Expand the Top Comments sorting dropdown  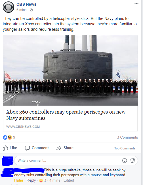pyautogui.click(x=126, y=148)
